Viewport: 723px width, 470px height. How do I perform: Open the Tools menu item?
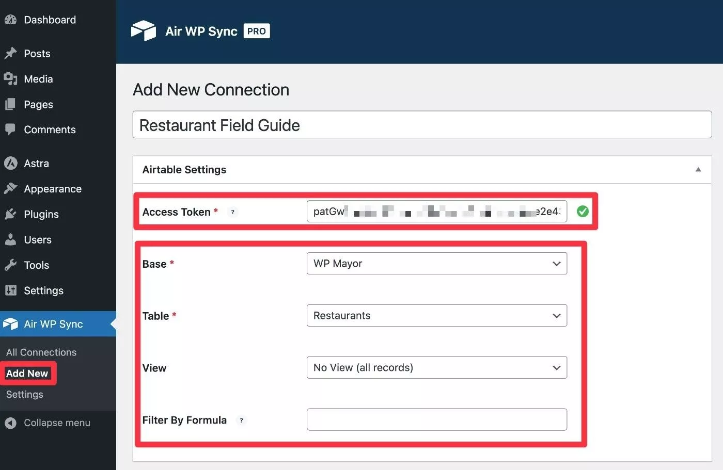pyautogui.click(x=58, y=265)
